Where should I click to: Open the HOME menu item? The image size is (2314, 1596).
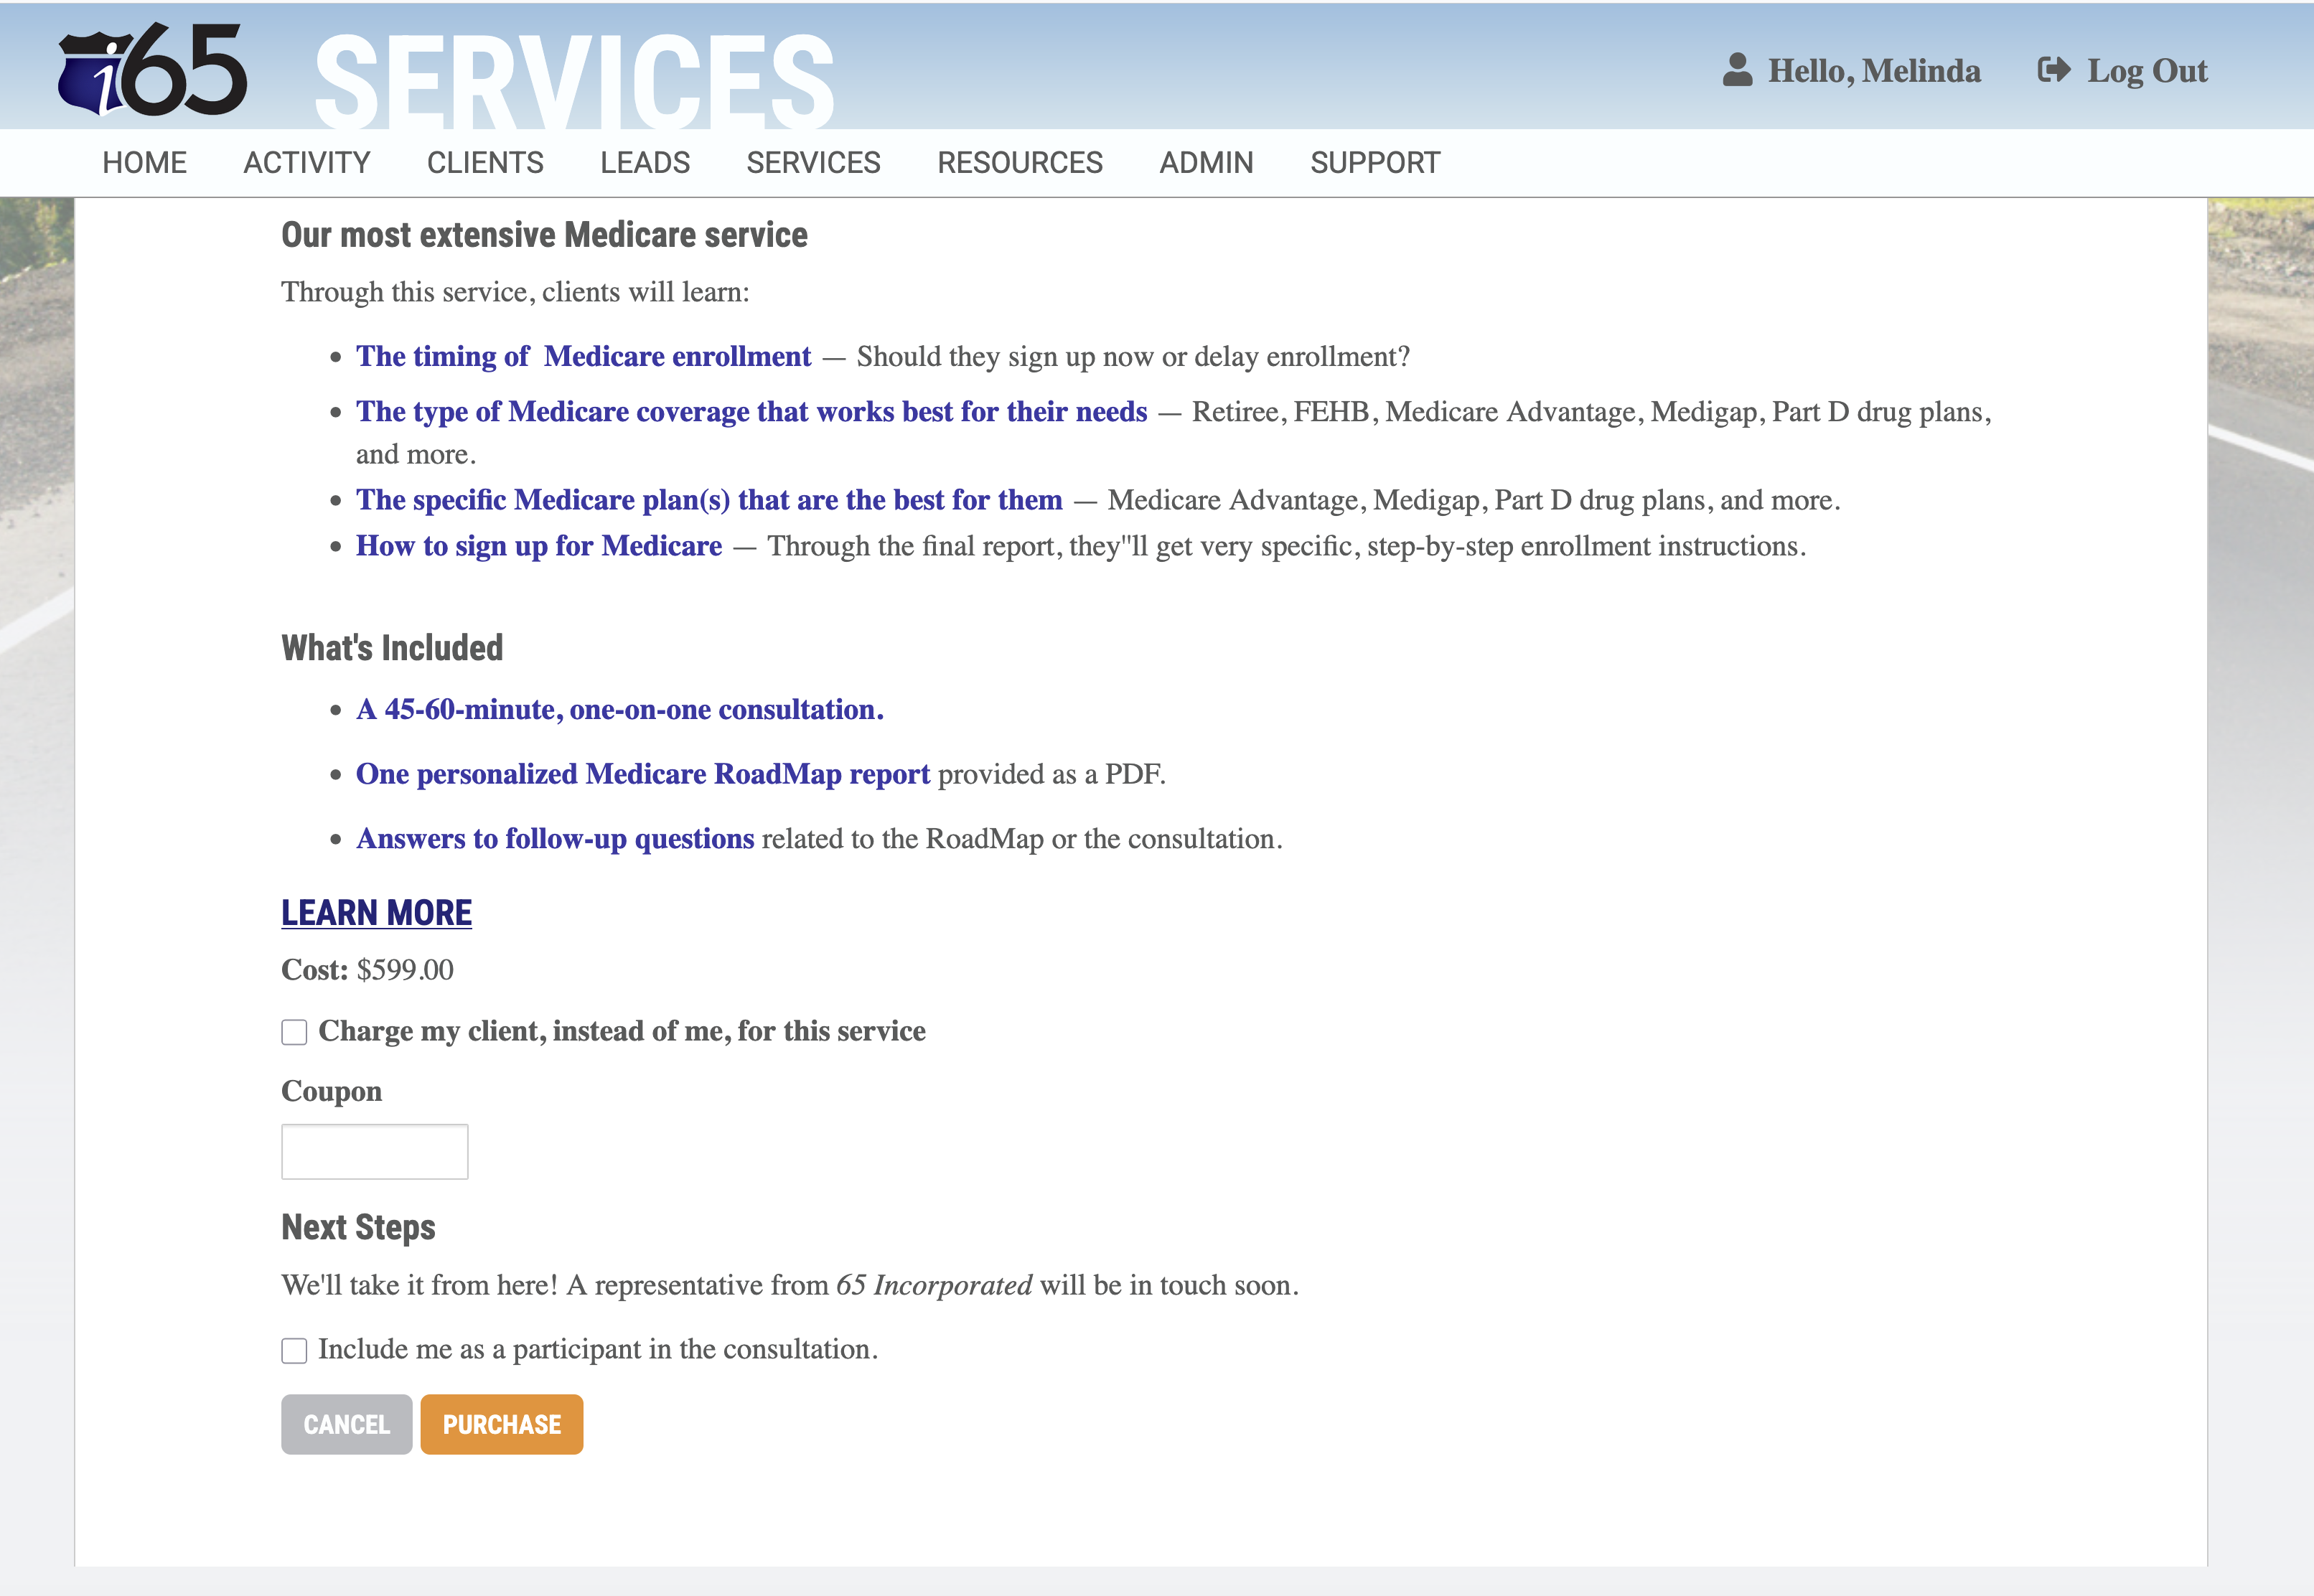pos(144,162)
